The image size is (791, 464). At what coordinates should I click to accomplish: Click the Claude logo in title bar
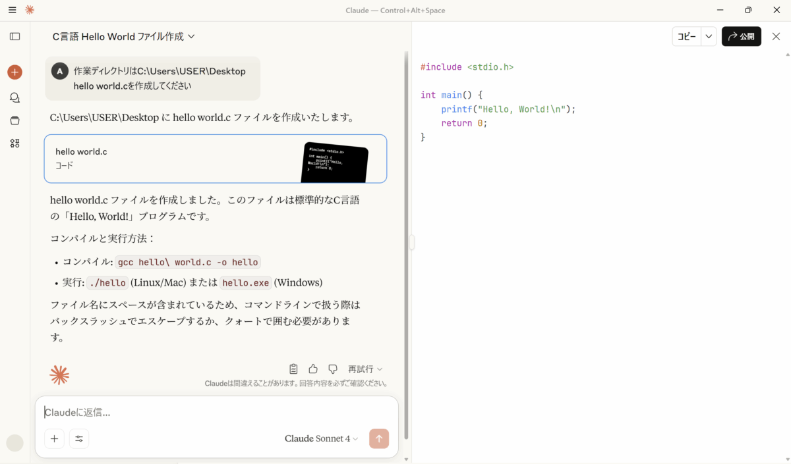(x=30, y=10)
